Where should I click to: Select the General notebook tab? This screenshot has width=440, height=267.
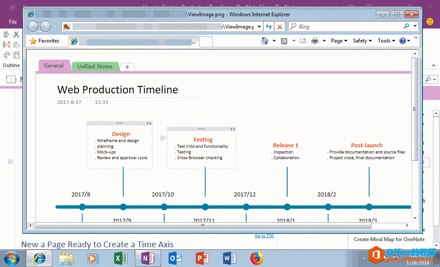pyautogui.click(x=54, y=65)
